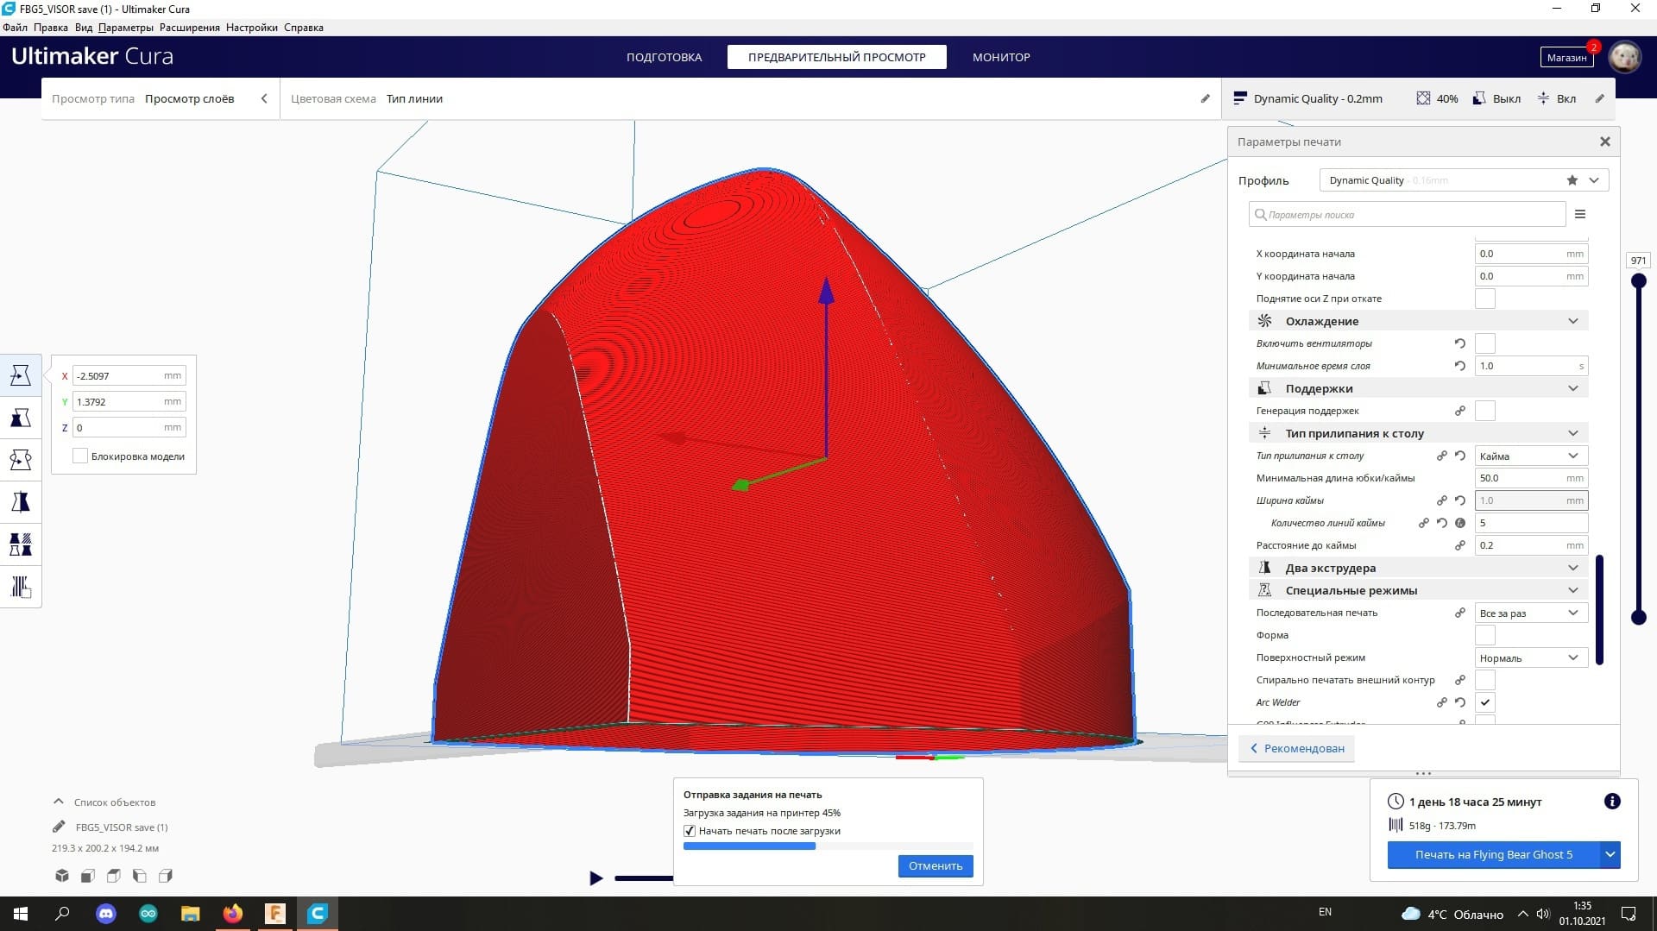
Task: Select the Rotate tool in left toolbar
Action: pyautogui.click(x=21, y=460)
